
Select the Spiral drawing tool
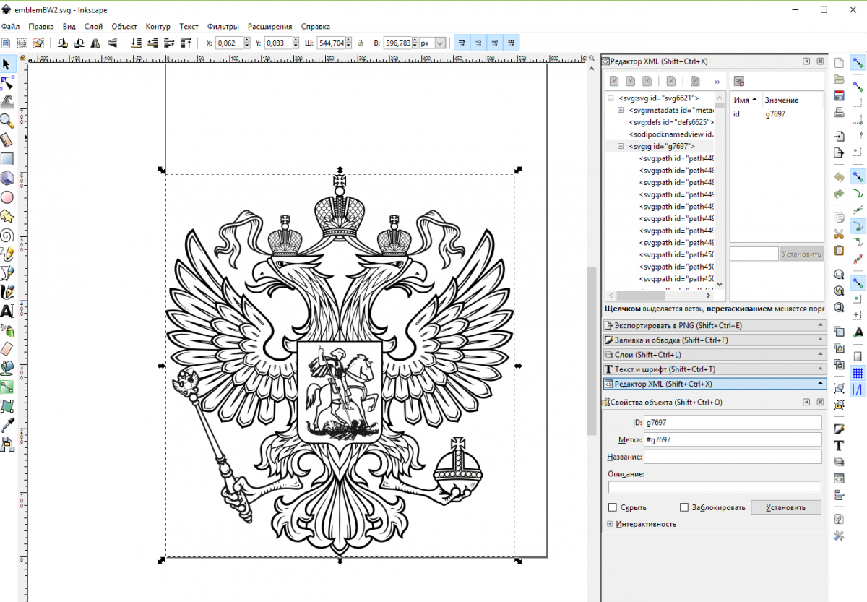coord(7,235)
